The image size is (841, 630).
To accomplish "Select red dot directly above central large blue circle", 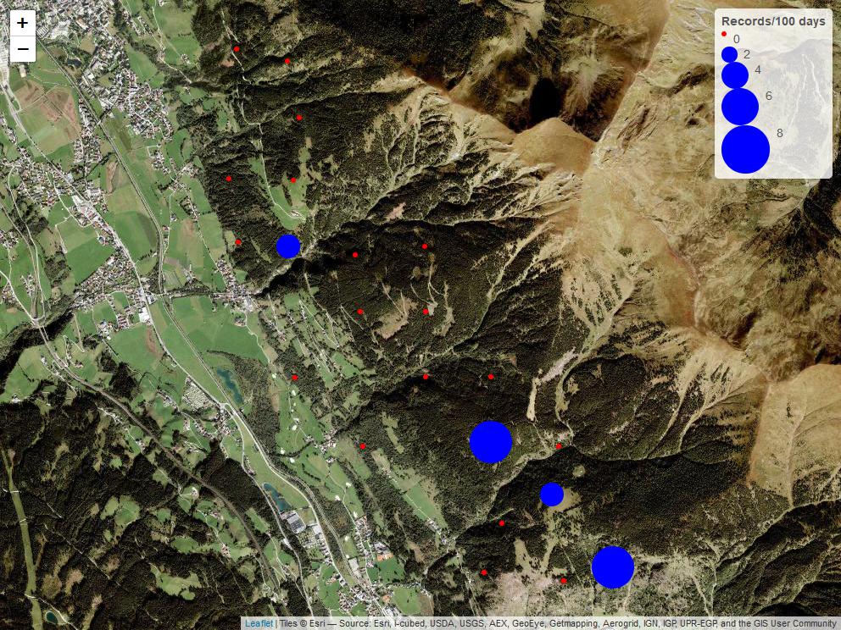I will click(x=491, y=377).
